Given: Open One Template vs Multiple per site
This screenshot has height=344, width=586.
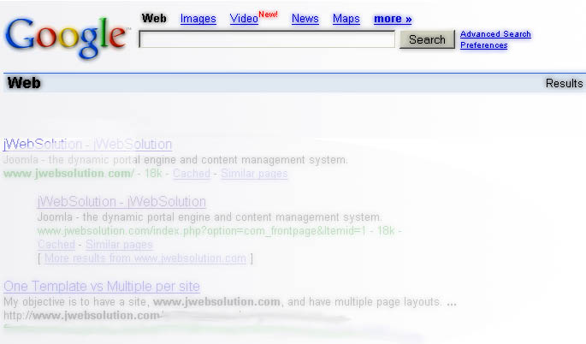Looking at the screenshot, I should pyautogui.click(x=102, y=287).
